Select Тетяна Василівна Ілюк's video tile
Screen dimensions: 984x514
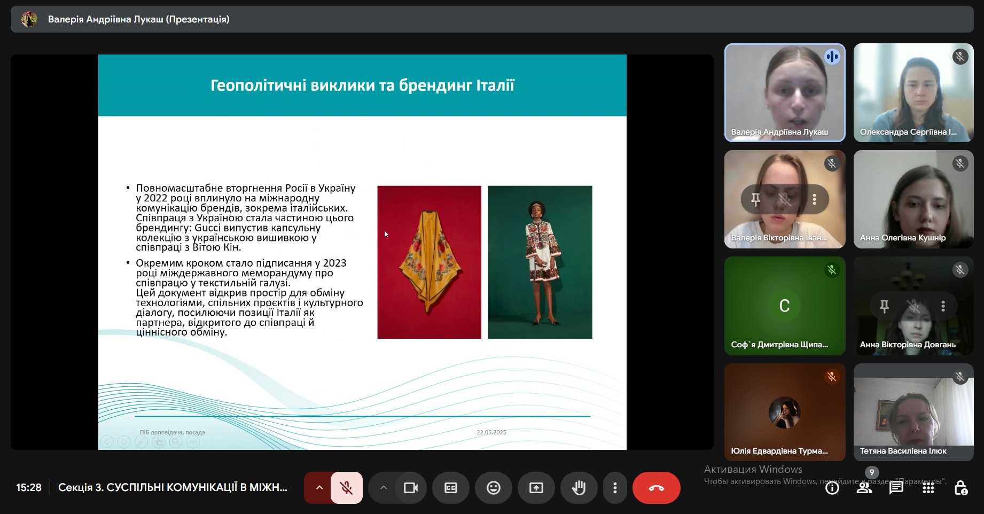point(913,412)
